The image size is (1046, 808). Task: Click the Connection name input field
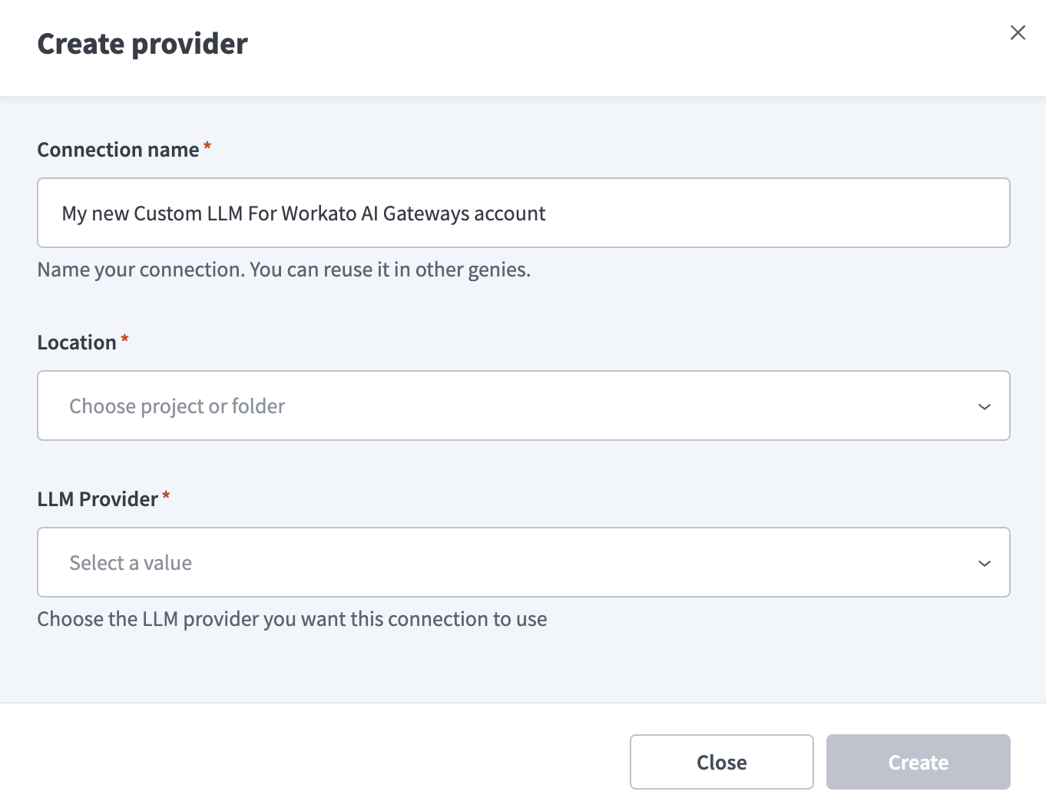pos(524,213)
